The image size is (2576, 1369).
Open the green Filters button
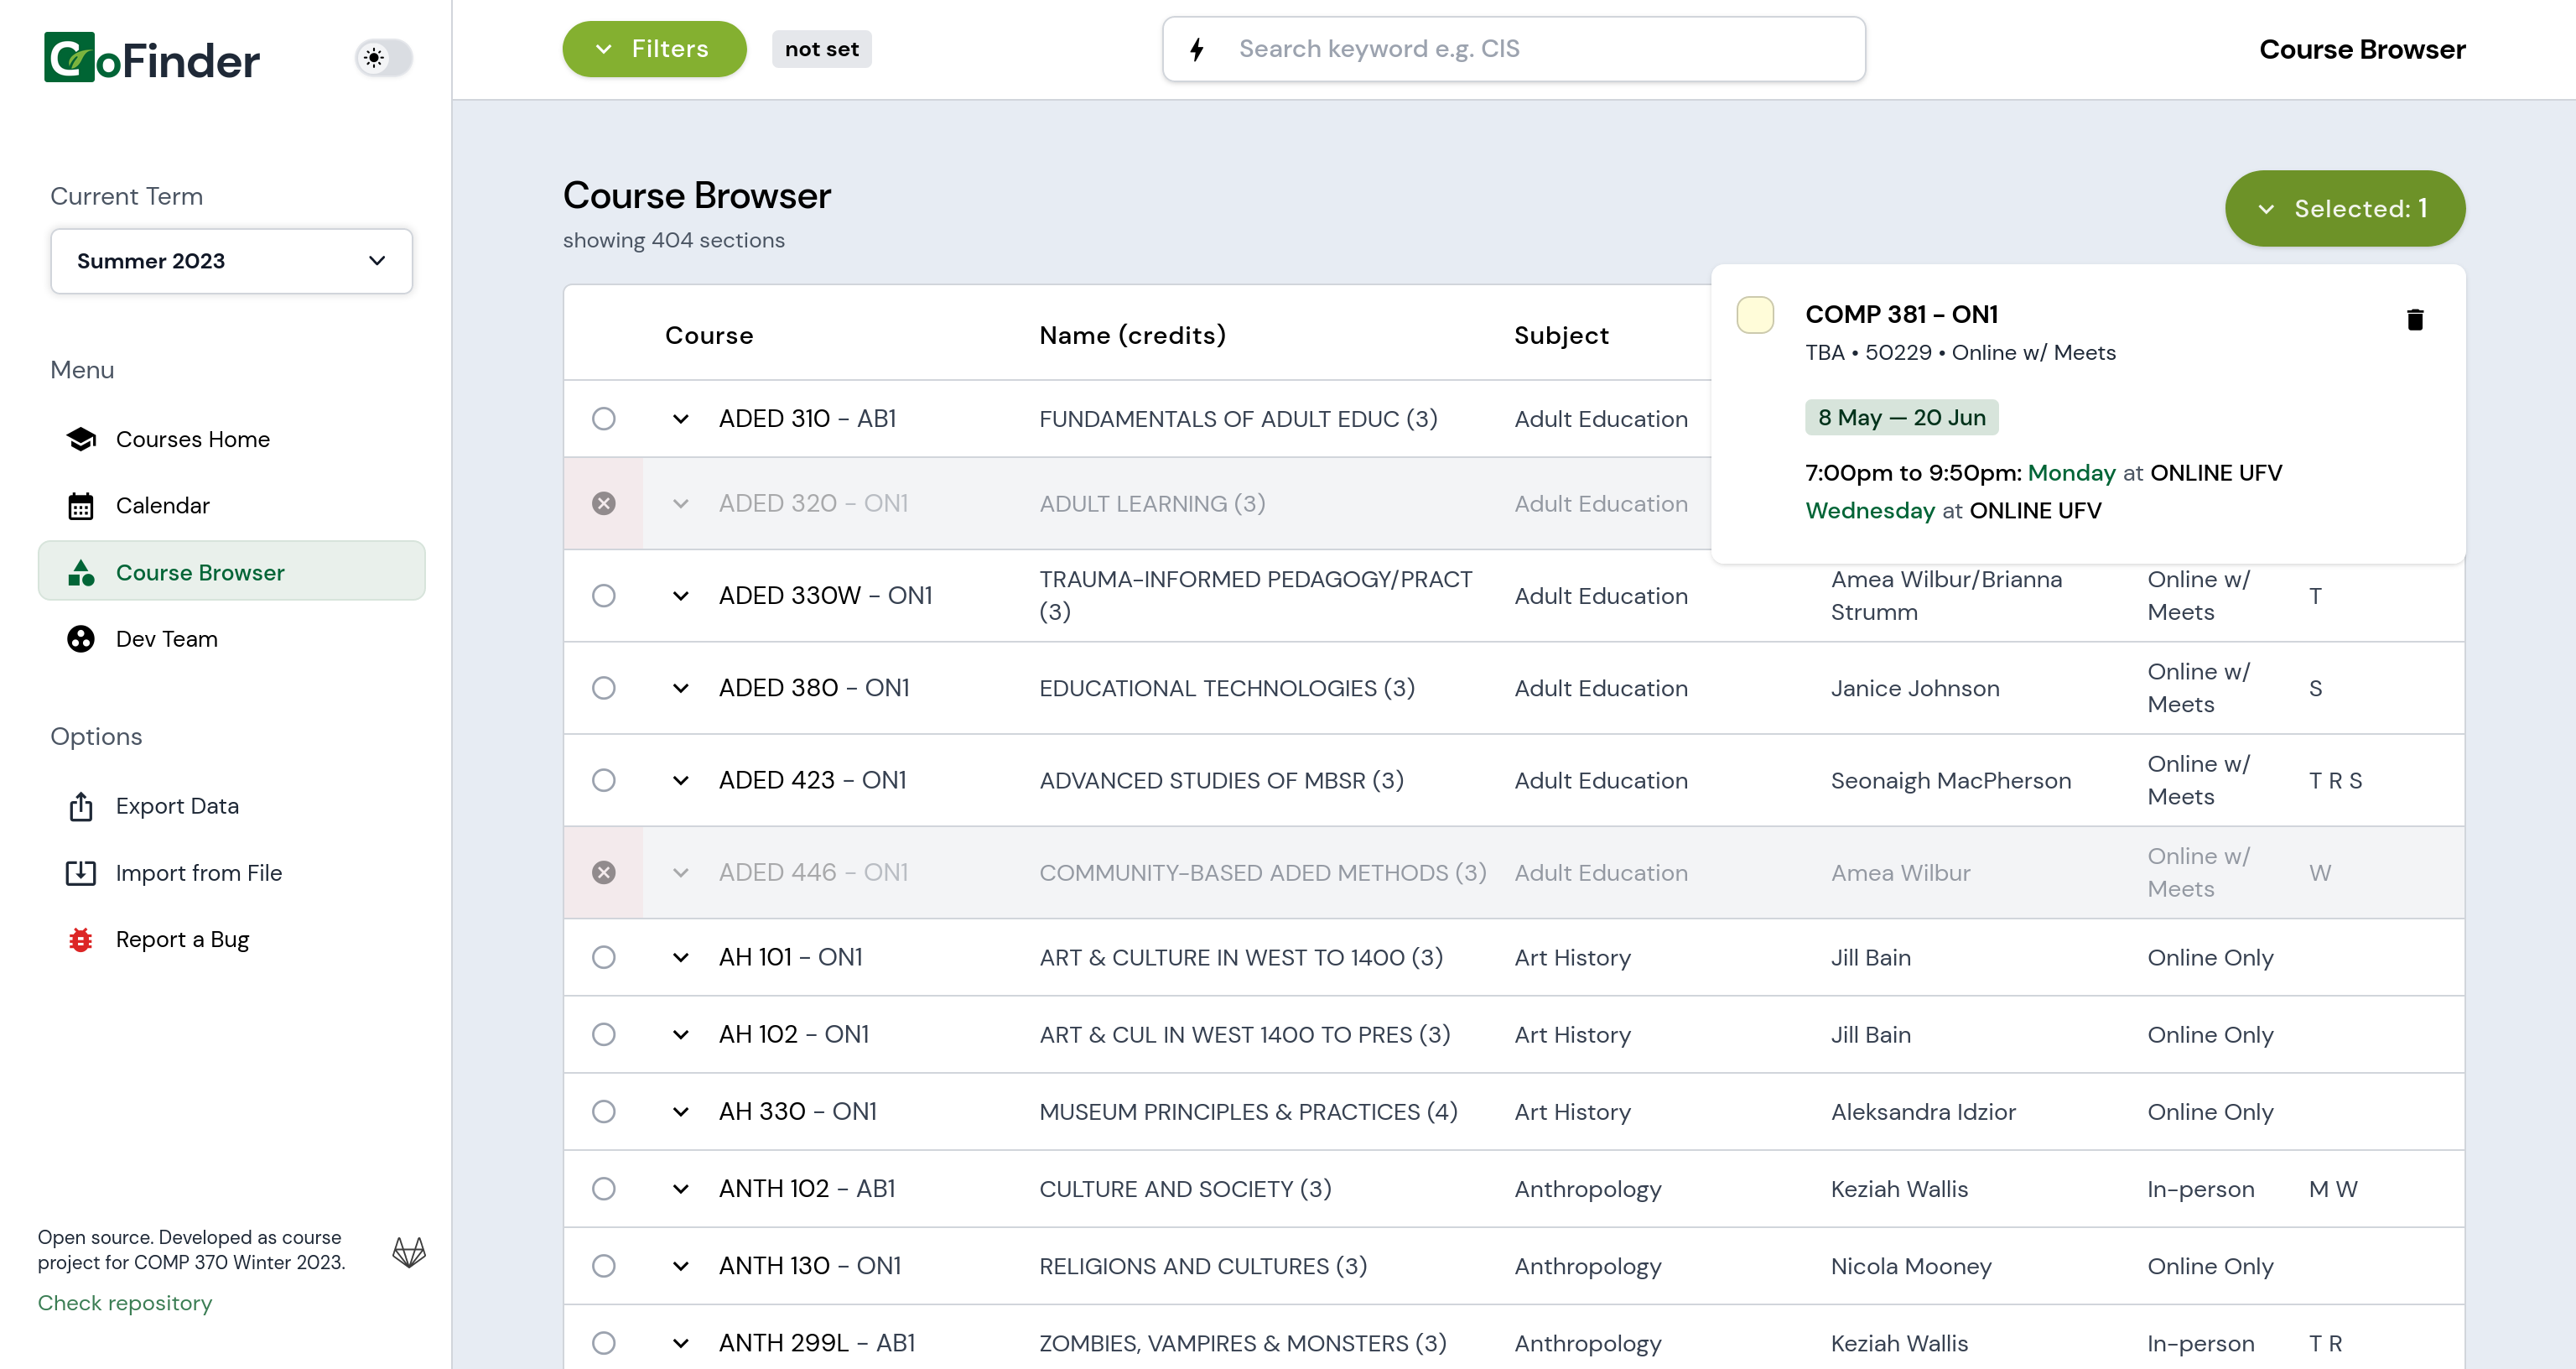click(653, 49)
